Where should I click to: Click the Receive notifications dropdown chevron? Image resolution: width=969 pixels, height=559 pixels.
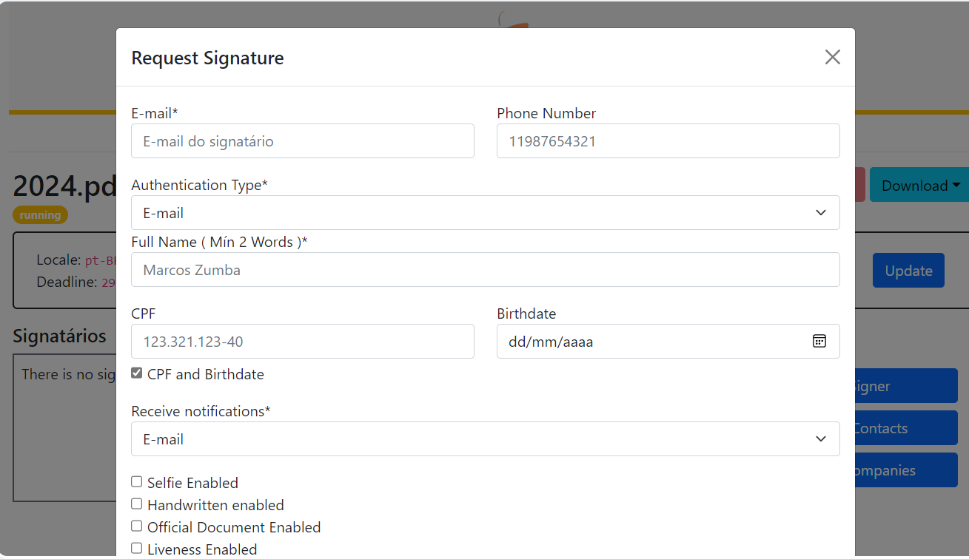coord(820,439)
